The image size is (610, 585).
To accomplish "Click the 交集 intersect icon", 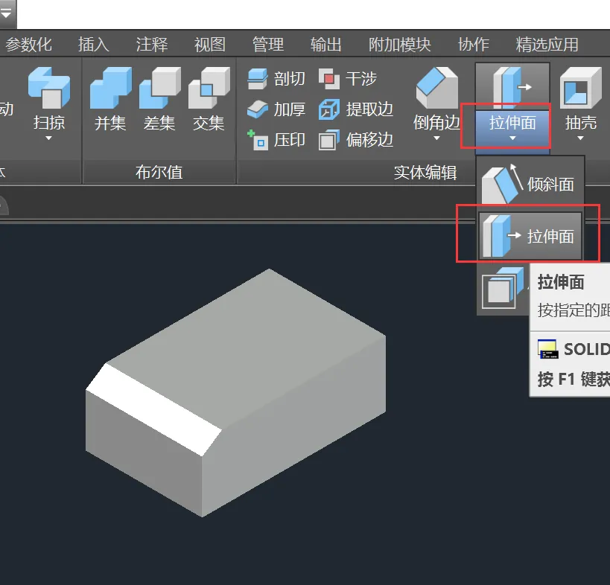I will pyautogui.click(x=209, y=88).
